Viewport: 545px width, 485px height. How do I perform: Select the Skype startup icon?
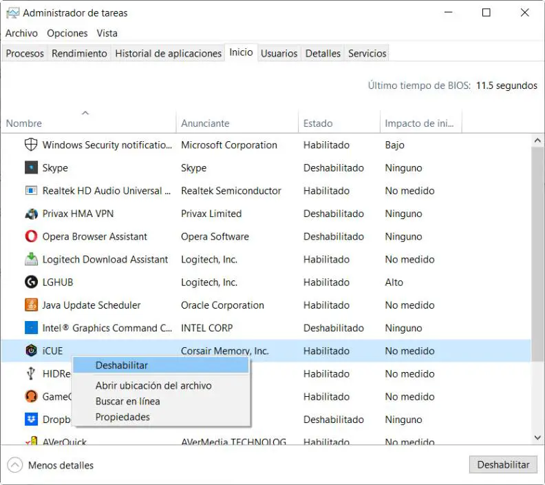[31, 167]
